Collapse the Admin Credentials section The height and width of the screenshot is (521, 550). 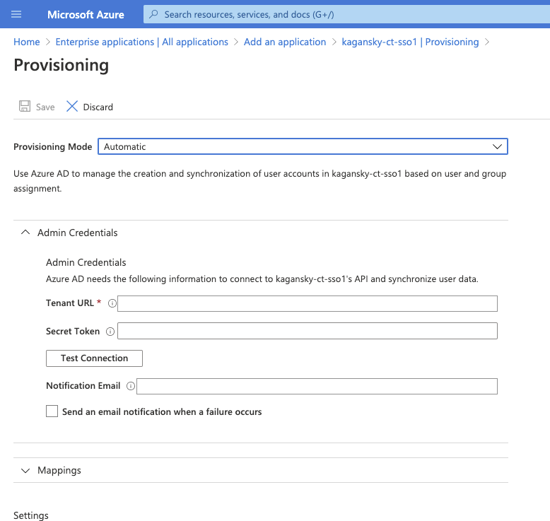click(x=25, y=233)
